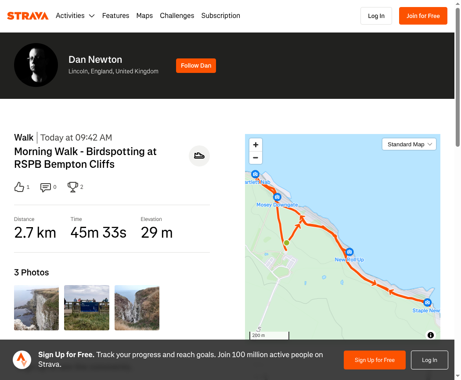Open the Standard Map style dropdown

point(409,145)
